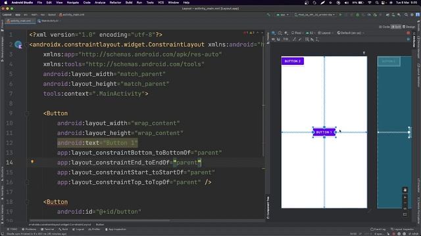The height and width of the screenshot is (236, 421).
Task: Click the Wi-Fi status icon in menu bar
Action: click(x=370, y=3)
